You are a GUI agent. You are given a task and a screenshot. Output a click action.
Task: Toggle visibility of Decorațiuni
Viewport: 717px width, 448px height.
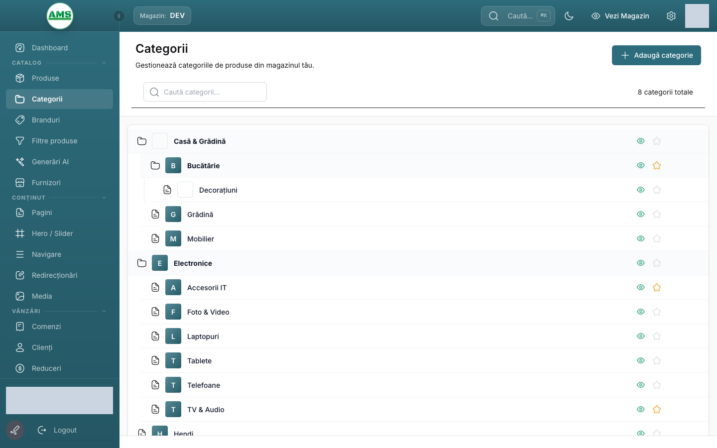641,190
